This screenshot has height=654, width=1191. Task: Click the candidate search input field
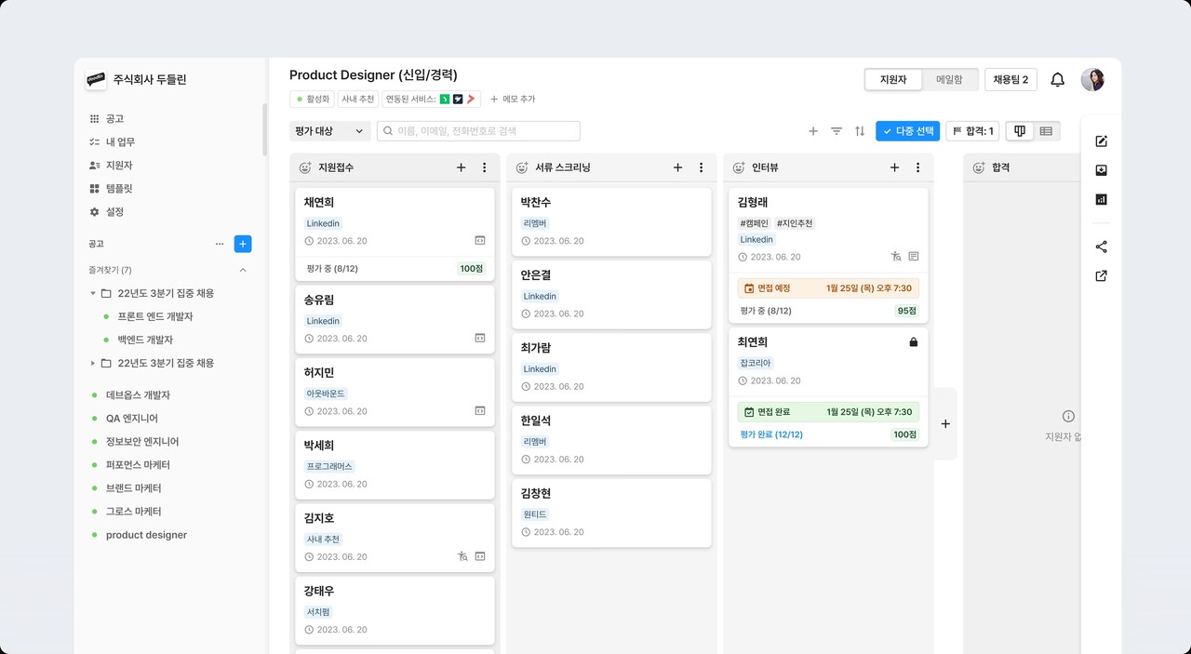[479, 130]
